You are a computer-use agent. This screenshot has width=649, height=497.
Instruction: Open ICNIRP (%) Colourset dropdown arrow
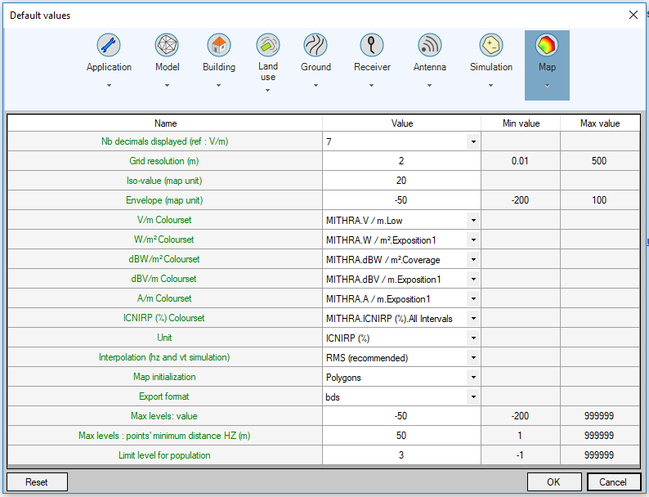point(473,318)
